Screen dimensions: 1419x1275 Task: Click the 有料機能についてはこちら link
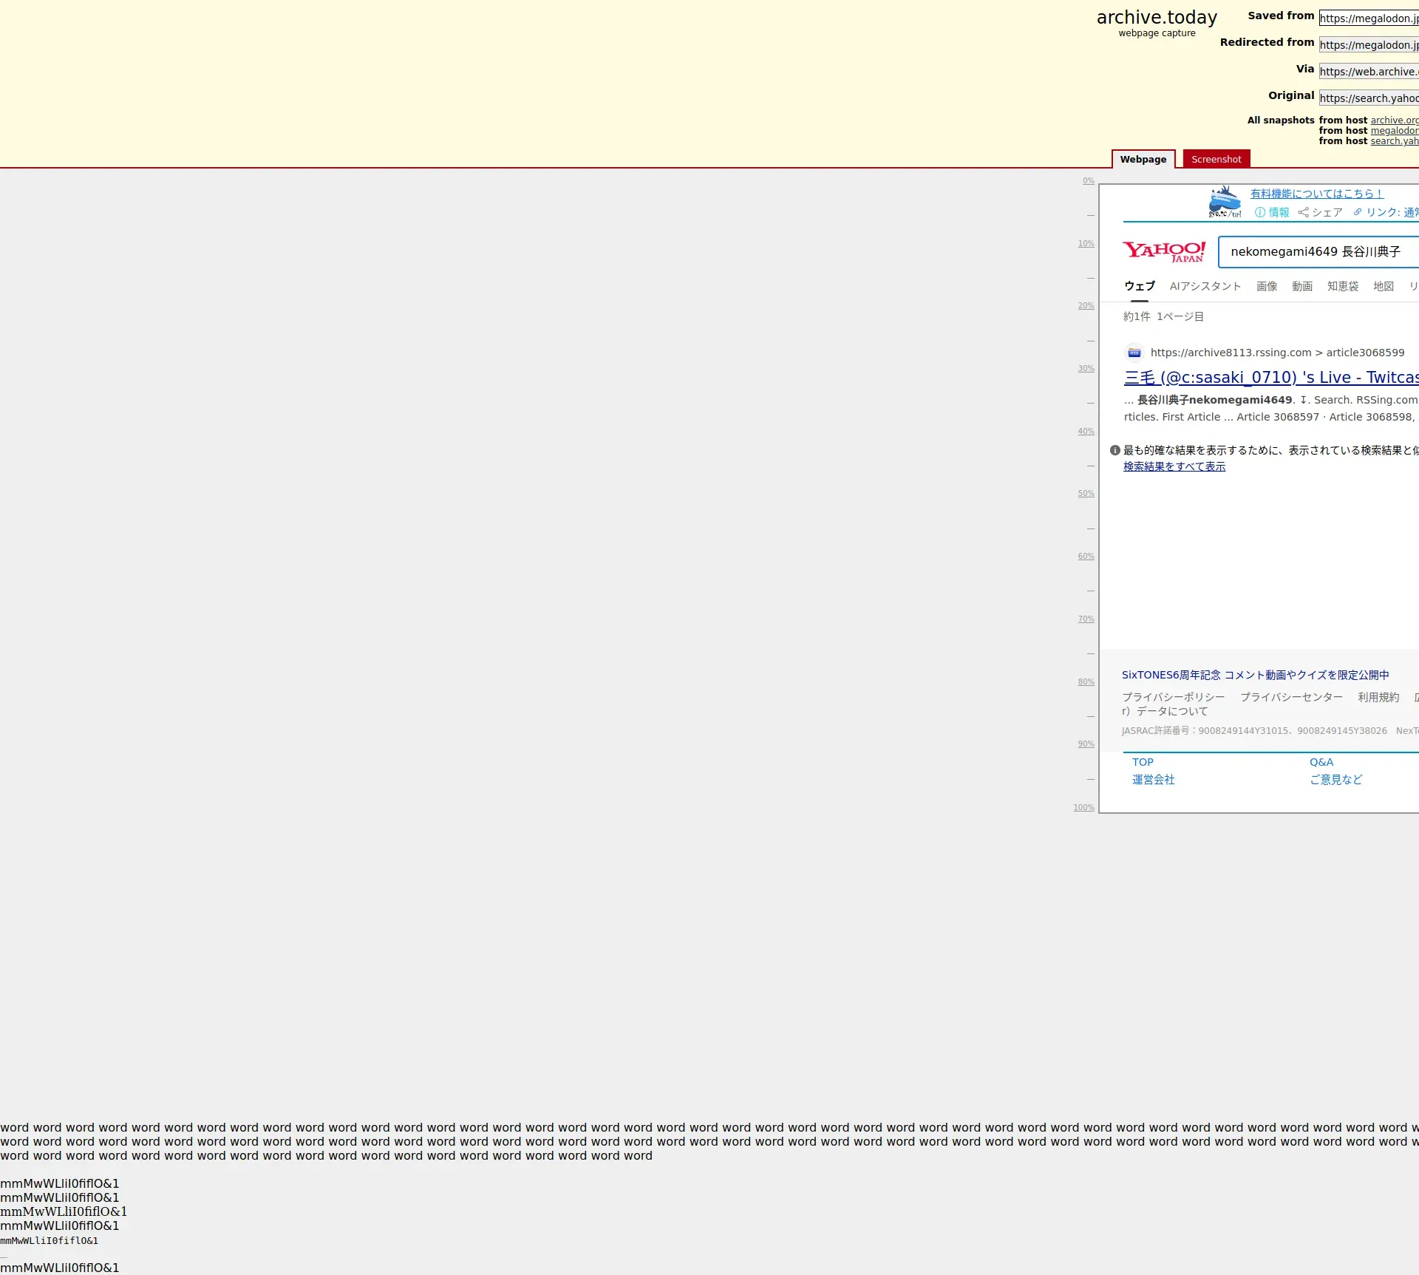pyautogui.click(x=1316, y=194)
